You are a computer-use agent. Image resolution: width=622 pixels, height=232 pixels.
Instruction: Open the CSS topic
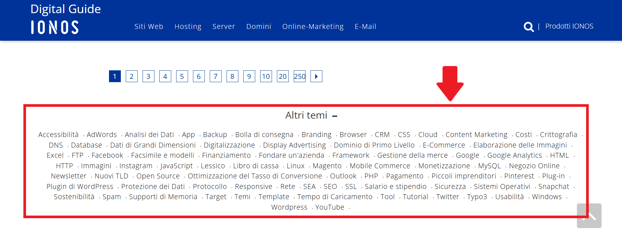point(404,134)
